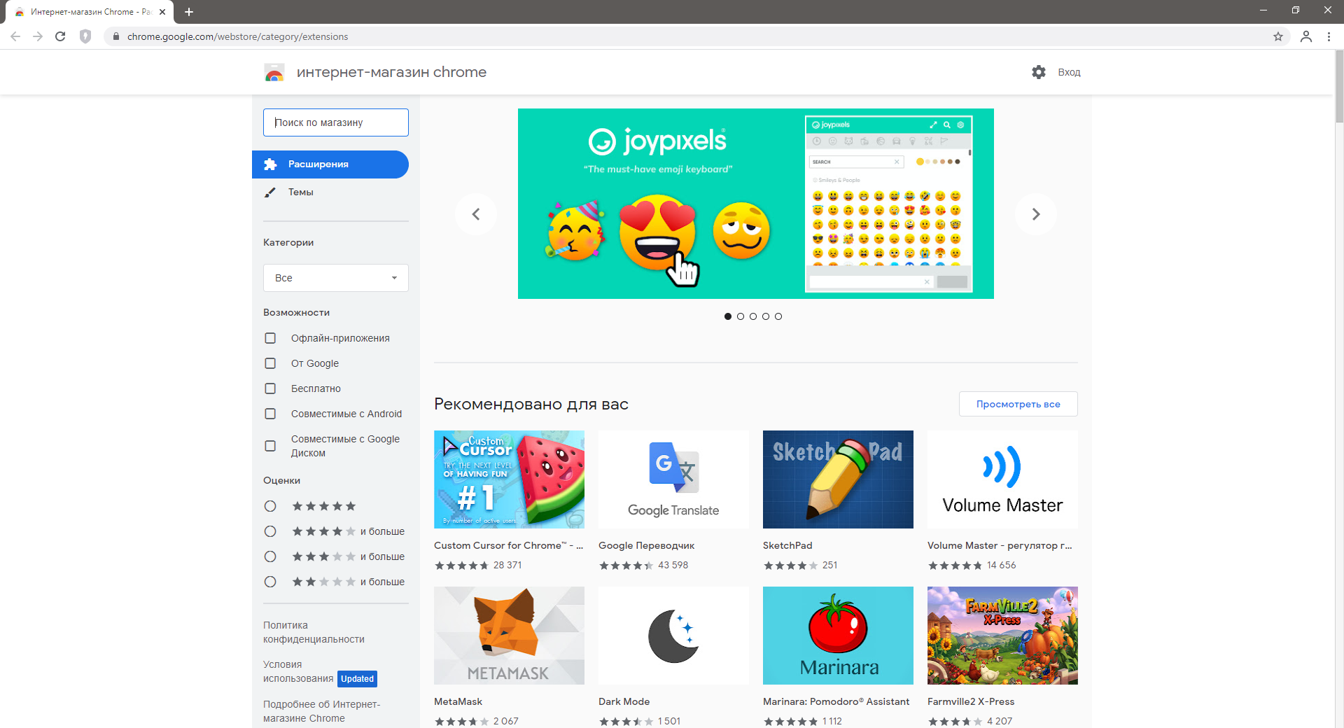Show next carousel banner
This screenshot has width=1344, height=728.
pos(1036,214)
